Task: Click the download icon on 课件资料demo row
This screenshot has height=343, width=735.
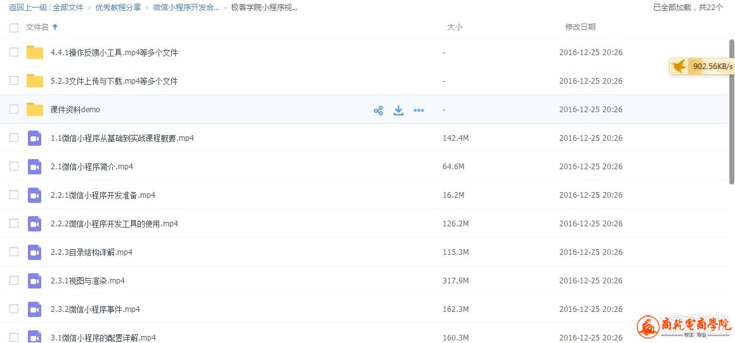Action: tap(398, 110)
